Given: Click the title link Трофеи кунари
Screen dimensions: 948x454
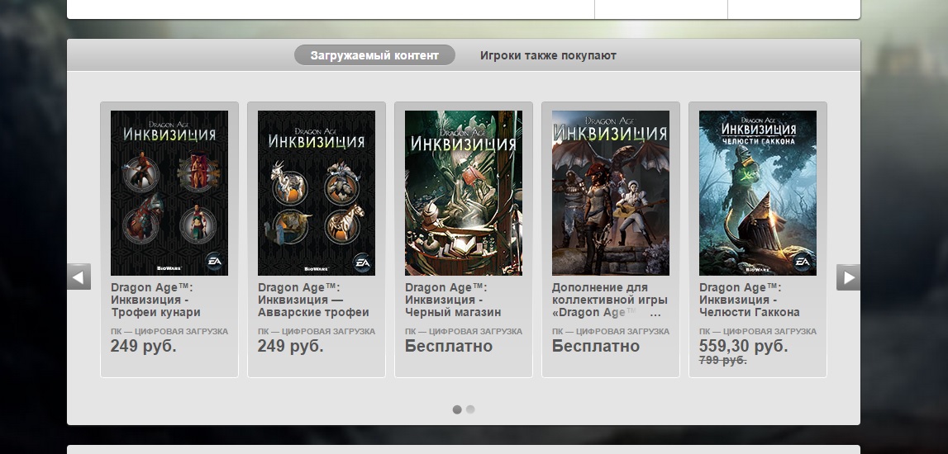Looking at the screenshot, I should (x=155, y=300).
